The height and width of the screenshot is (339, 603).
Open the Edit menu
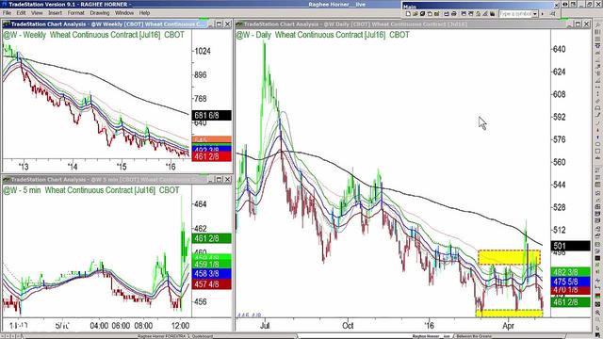tap(21, 12)
